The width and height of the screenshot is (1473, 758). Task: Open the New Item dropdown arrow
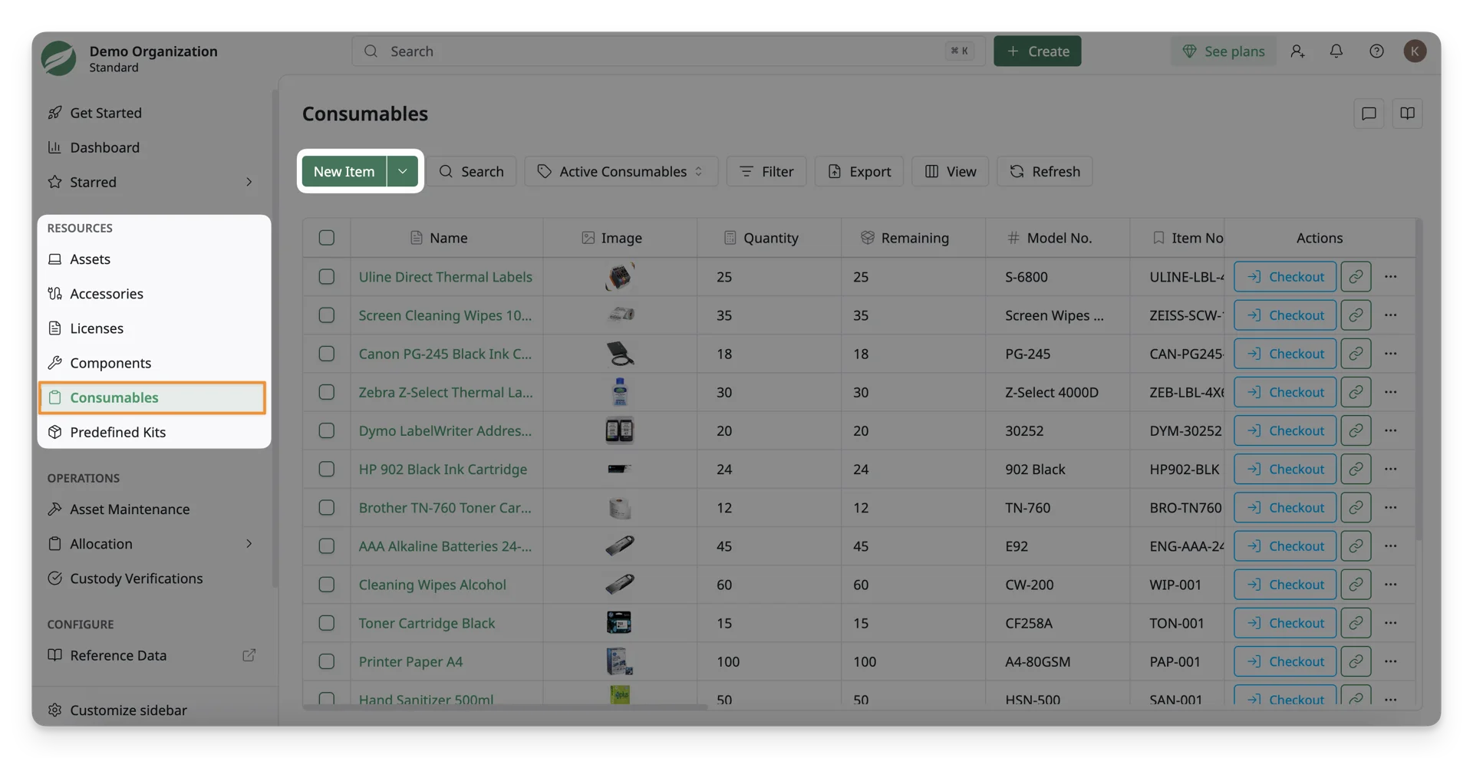402,171
